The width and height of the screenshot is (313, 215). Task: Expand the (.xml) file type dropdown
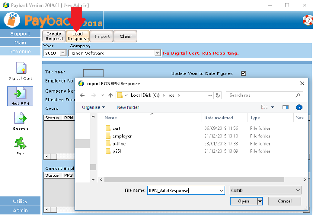pos(298,190)
